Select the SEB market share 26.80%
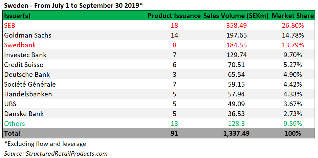Screen dimensions: 318x158 [x=292, y=25]
